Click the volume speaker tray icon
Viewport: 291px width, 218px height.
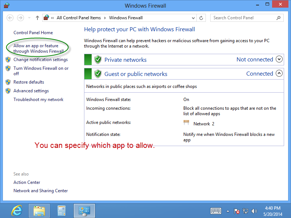pos(254,211)
